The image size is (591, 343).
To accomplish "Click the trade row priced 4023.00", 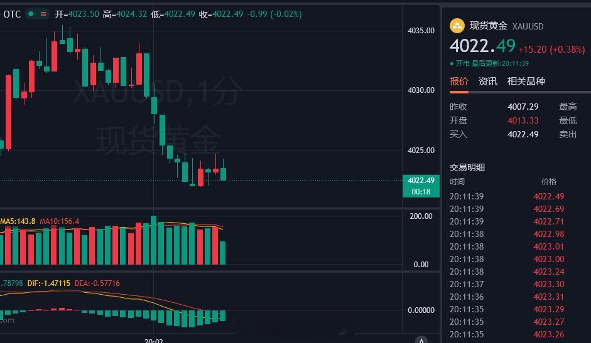I will click(507, 259).
